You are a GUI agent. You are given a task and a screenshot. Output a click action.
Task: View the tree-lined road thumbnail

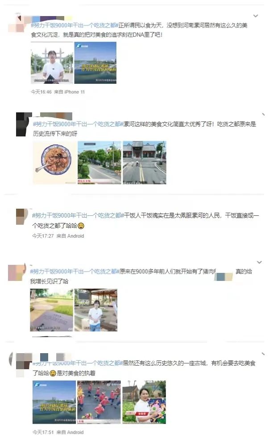point(99,163)
